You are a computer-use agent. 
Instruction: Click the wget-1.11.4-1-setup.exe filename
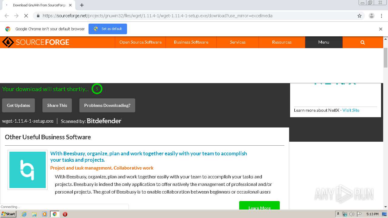[28, 121]
